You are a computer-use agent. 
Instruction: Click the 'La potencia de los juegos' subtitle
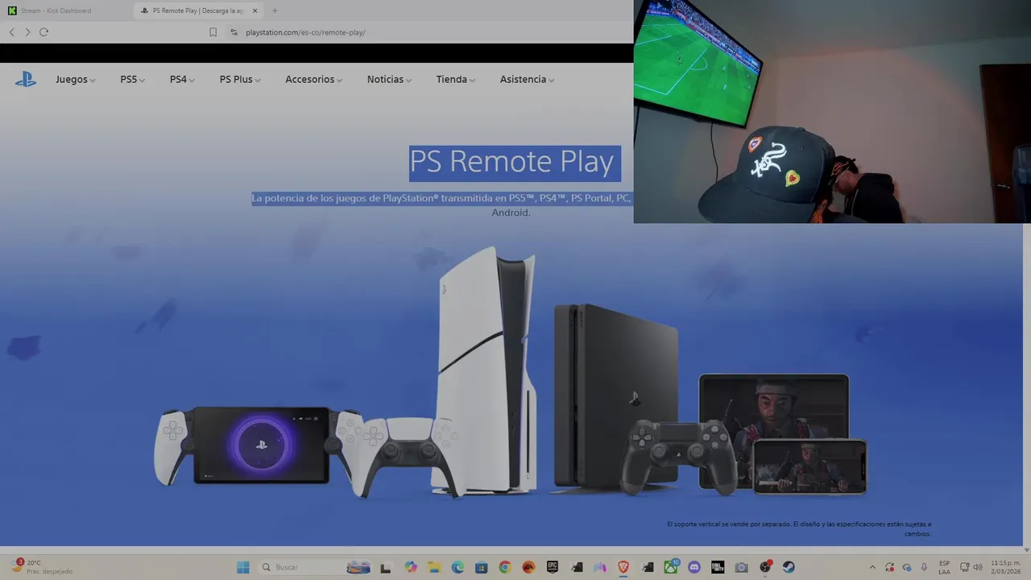[441, 198]
